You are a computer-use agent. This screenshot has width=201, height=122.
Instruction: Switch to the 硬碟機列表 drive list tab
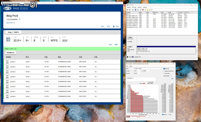click(11, 53)
